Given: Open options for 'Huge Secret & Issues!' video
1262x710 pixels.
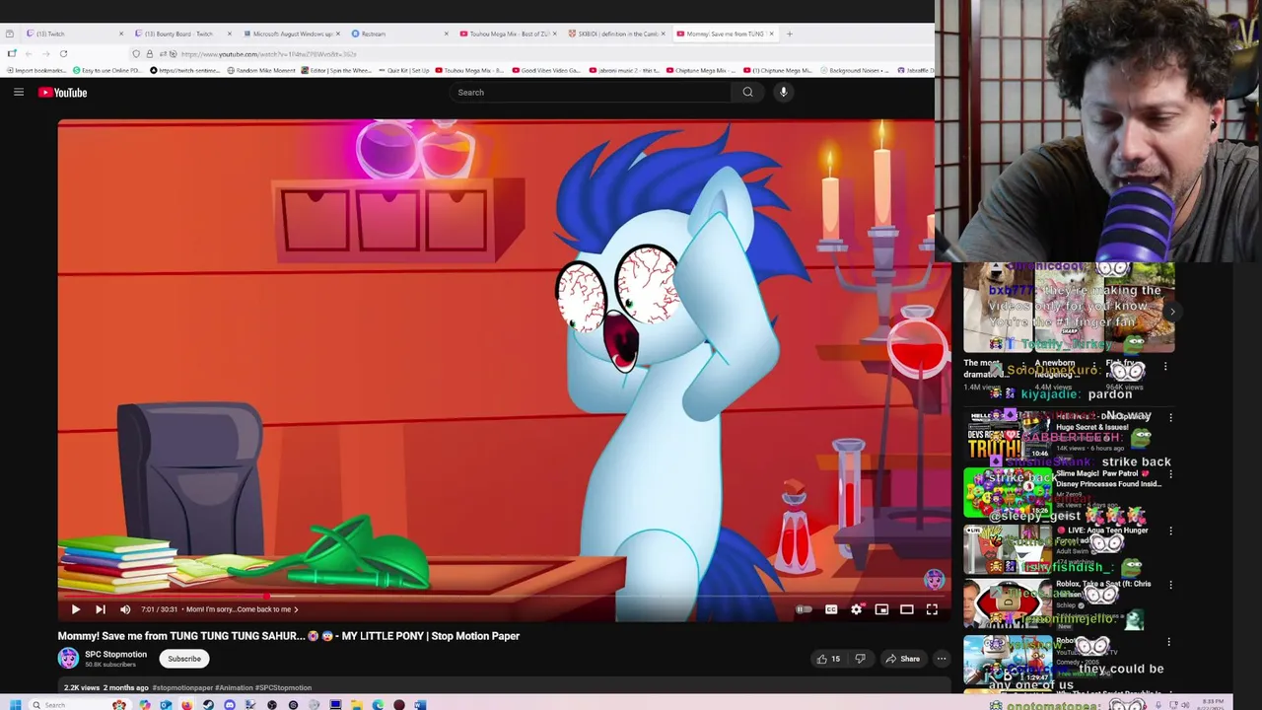Looking at the screenshot, I should (x=1170, y=418).
